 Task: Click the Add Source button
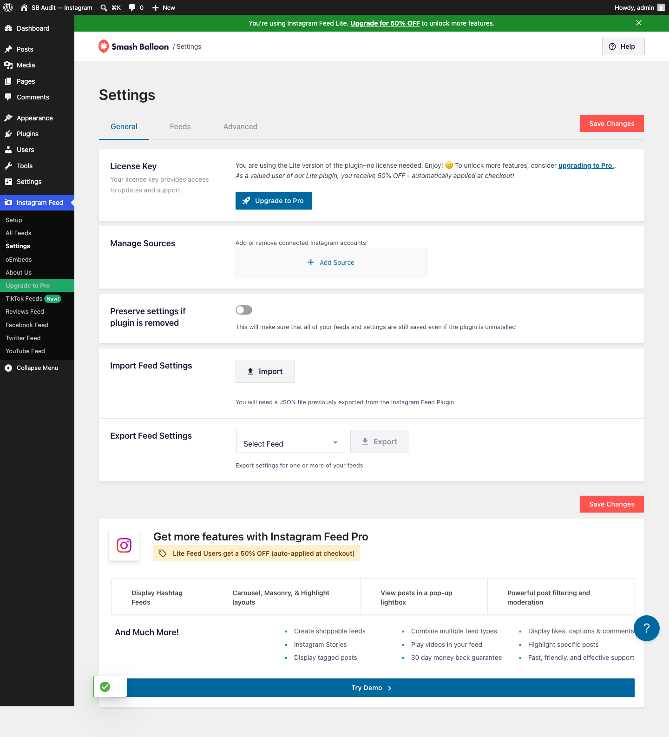point(331,263)
